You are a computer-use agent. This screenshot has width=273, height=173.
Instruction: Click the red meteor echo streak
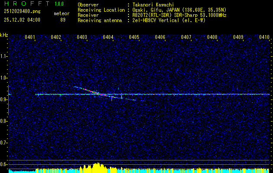pos(99,93)
